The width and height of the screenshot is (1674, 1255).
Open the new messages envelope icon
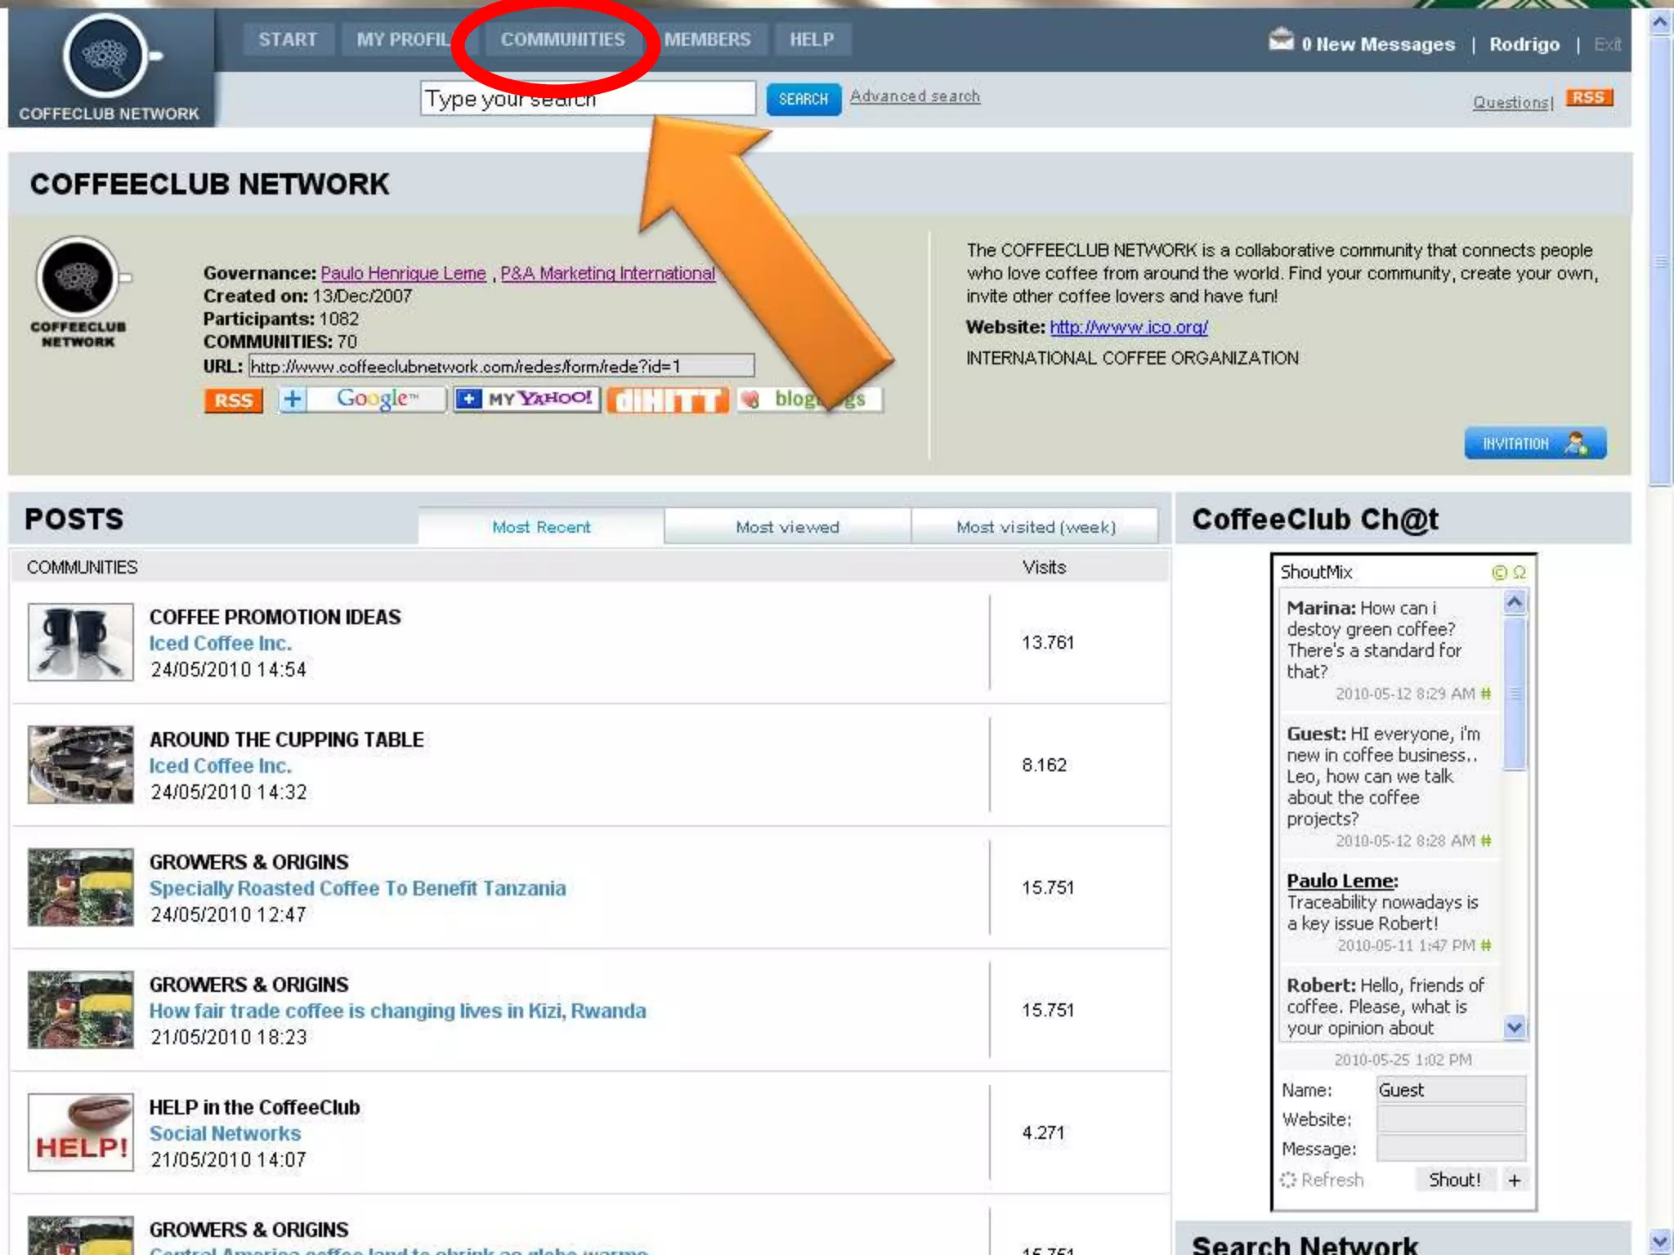1281,40
